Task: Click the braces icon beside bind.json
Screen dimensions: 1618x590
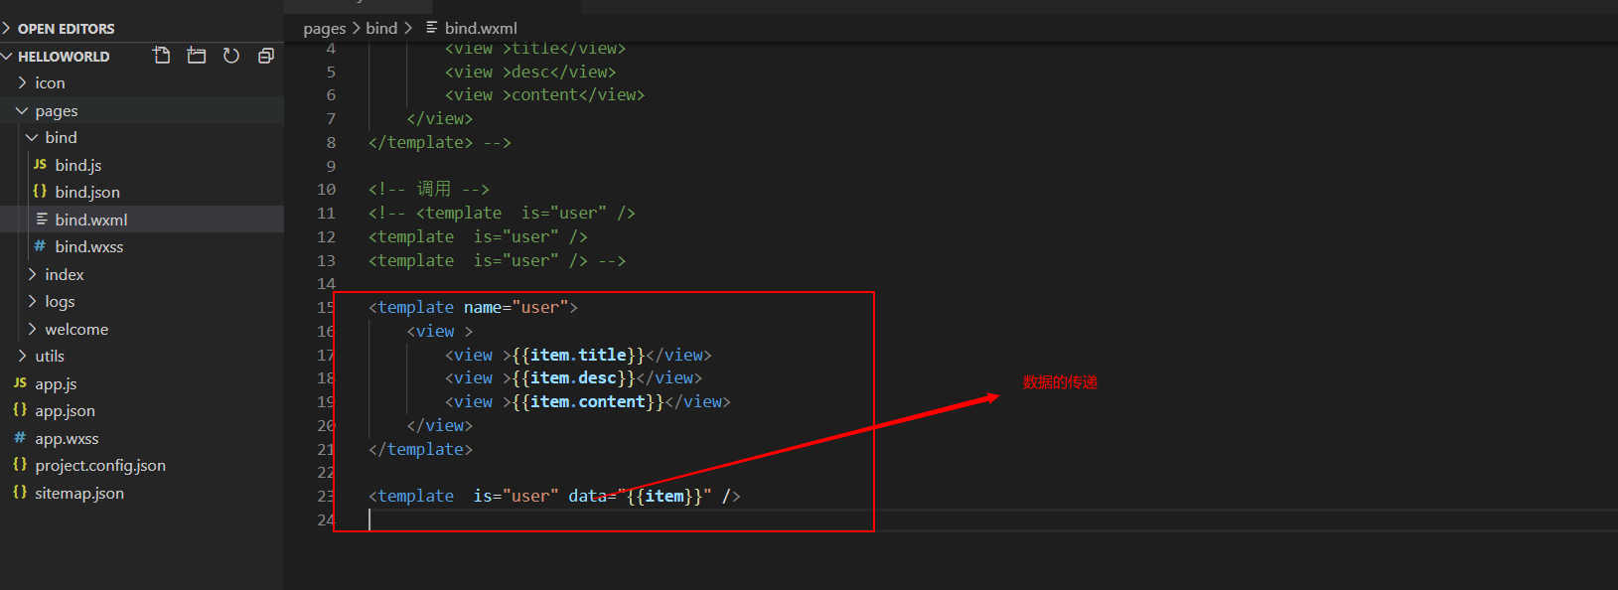Action: tap(40, 191)
